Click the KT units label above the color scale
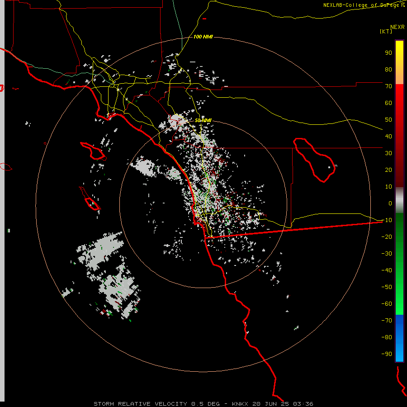The height and width of the screenshot is (407, 407). click(x=386, y=31)
